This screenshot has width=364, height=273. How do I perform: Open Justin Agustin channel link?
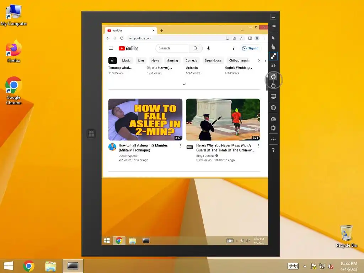128,156
